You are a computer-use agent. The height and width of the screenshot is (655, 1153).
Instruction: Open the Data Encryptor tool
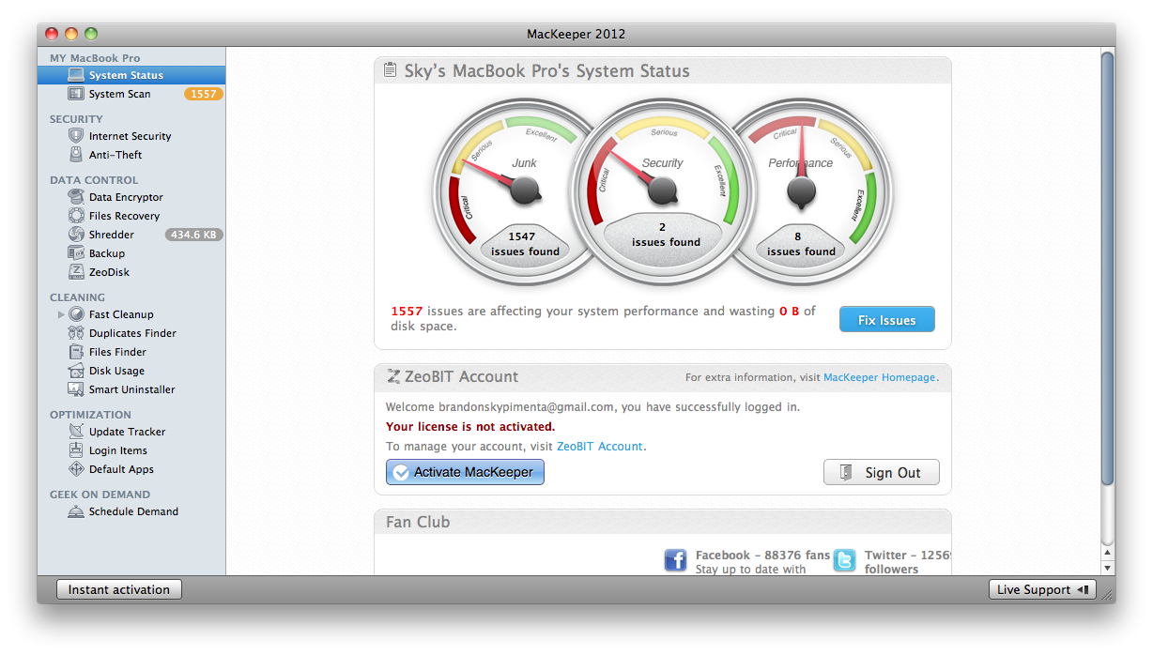[131, 197]
